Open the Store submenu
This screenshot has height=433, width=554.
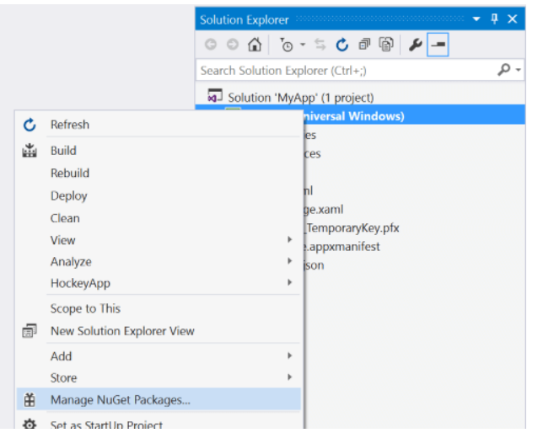[x=159, y=377]
